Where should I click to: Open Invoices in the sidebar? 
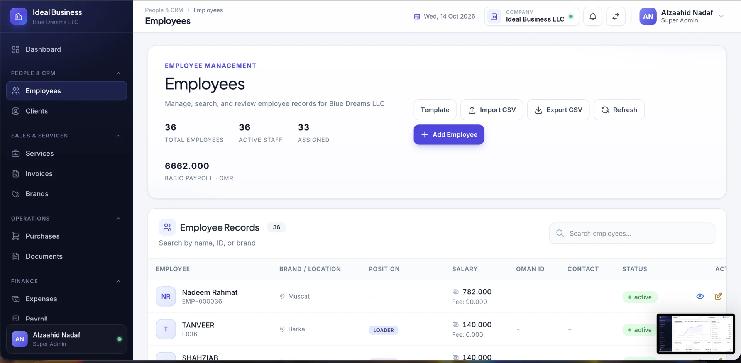pyautogui.click(x=66, y=173)
